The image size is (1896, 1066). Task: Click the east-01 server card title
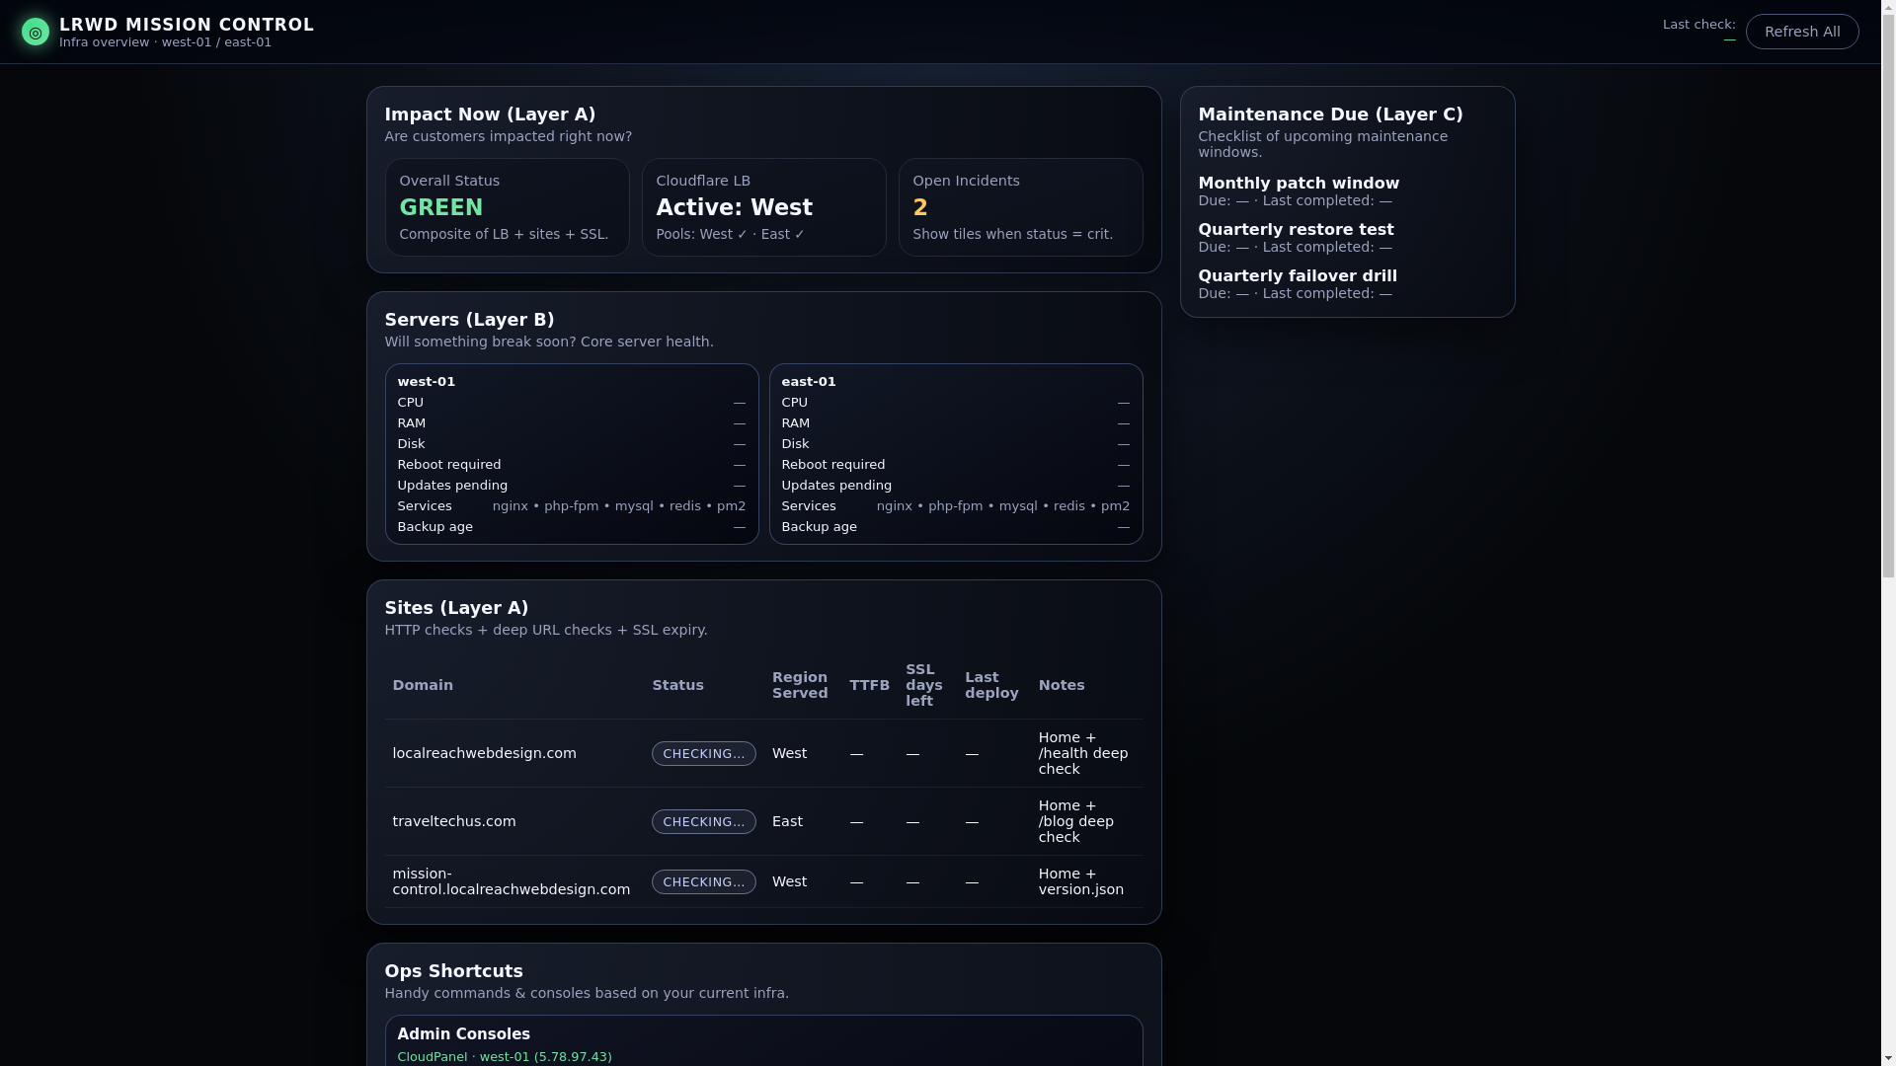(x=809, y=382)
